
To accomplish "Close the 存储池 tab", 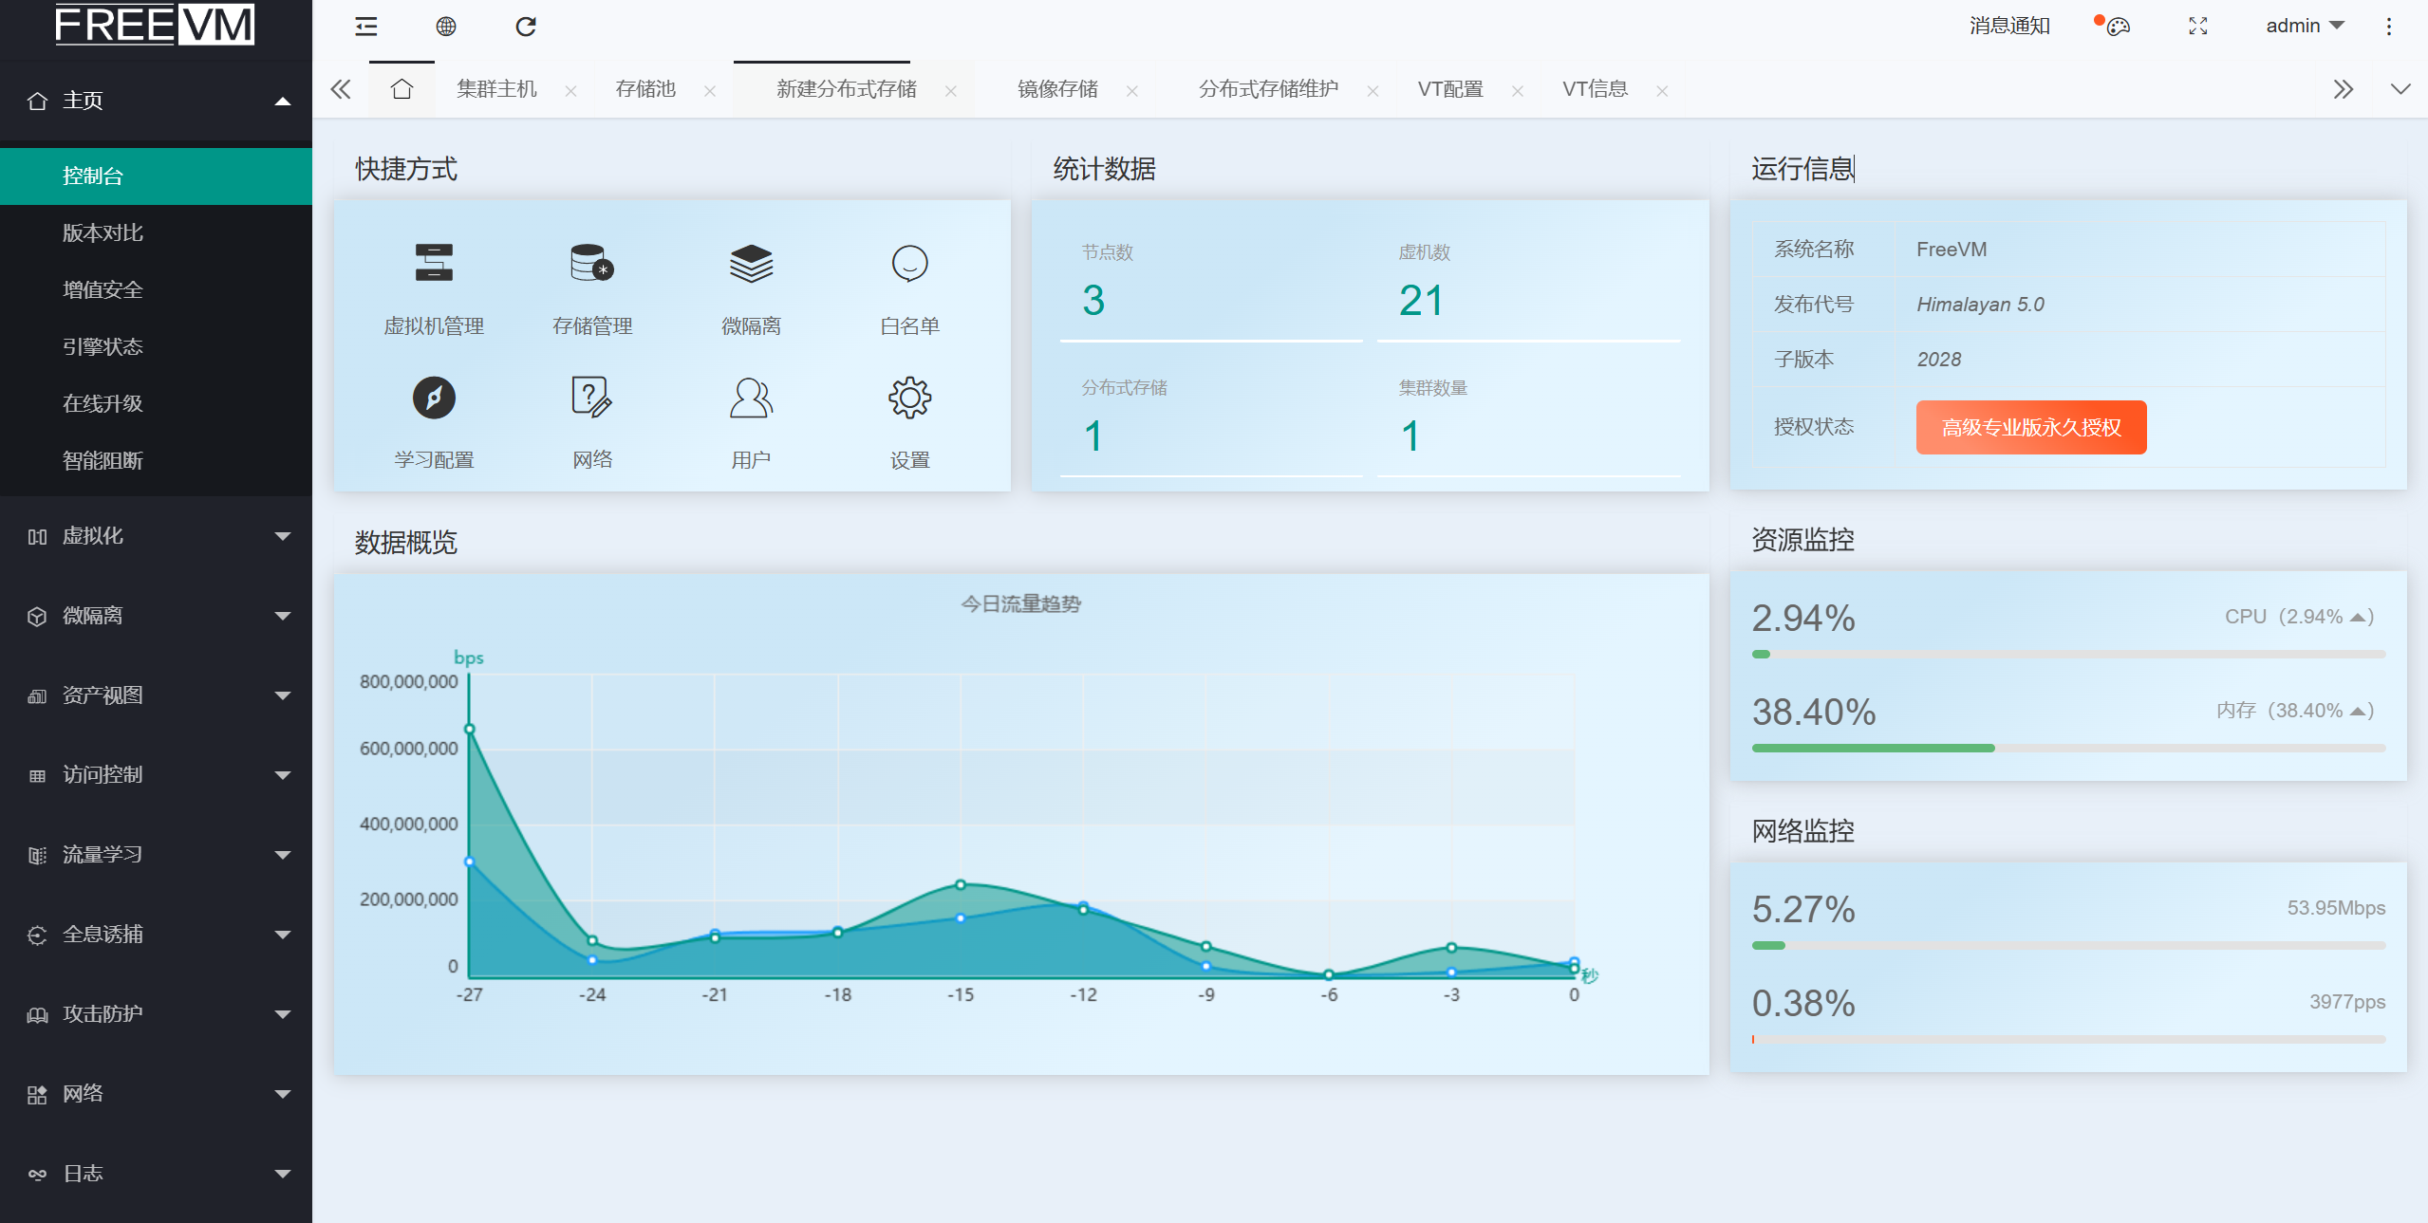I will [x=710, y=91].
